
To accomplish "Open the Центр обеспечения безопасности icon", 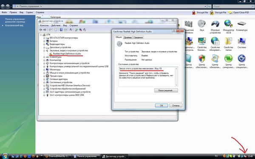I will coord(202,61).
